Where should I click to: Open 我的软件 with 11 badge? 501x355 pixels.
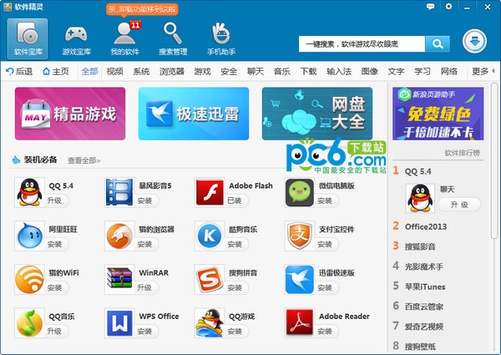point(125,38)
